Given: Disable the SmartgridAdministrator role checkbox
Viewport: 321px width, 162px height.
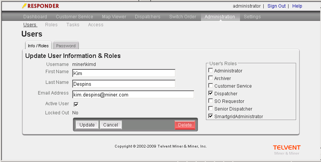Looking at the screenshot, I should click(x=211, y=117).
